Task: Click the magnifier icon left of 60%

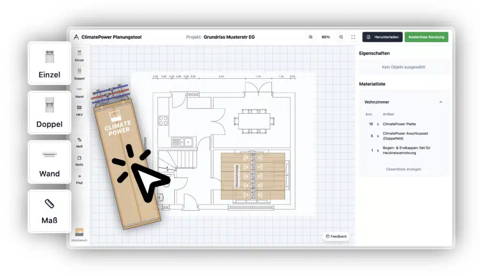Action: tap(311, 37)
